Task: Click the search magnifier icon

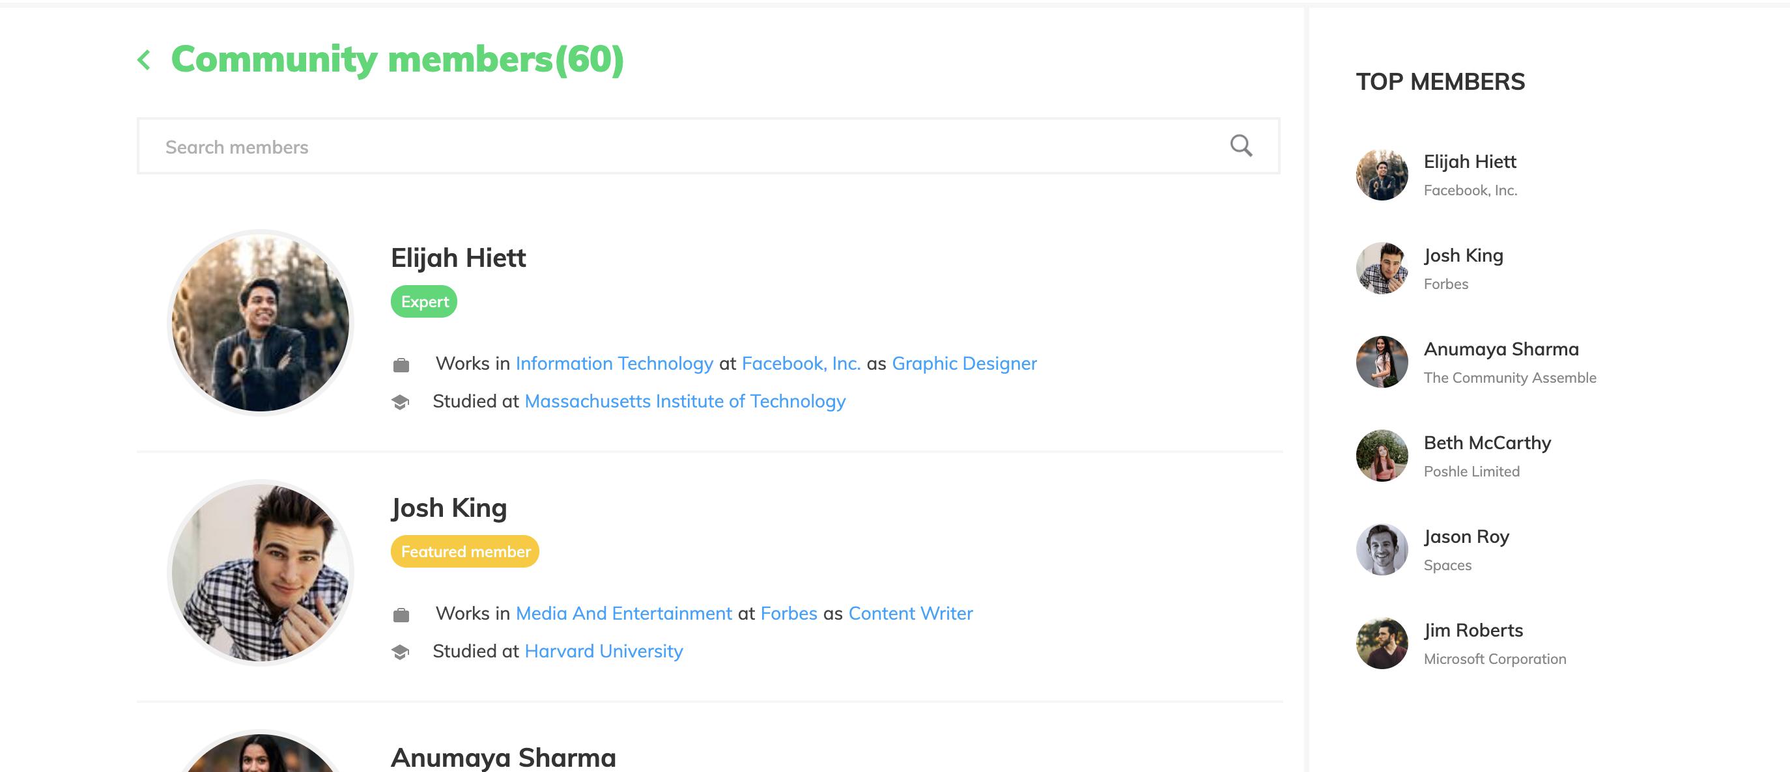Action: pyautogui.click(x=1240, y=146)
